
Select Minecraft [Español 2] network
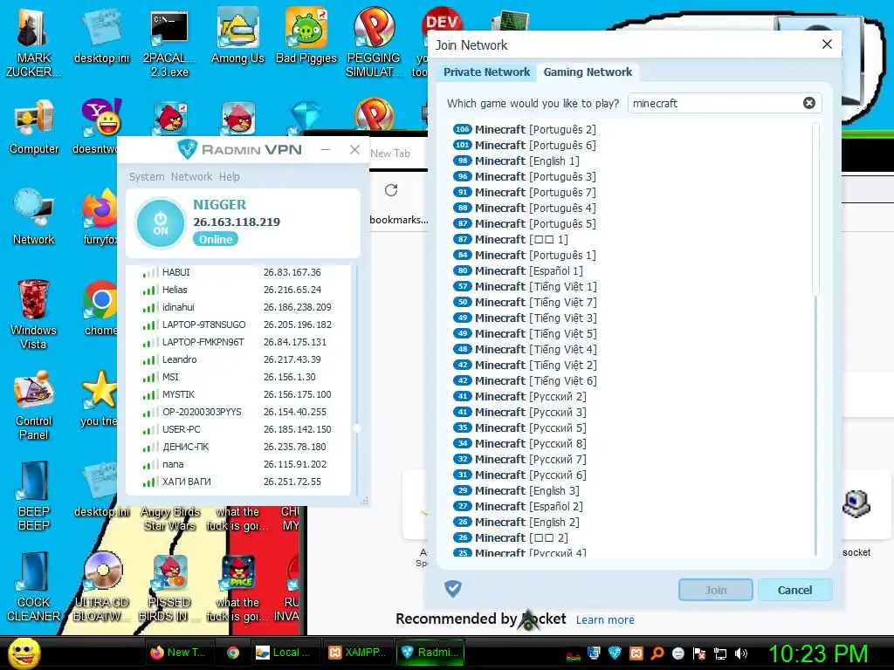(518, 506)
